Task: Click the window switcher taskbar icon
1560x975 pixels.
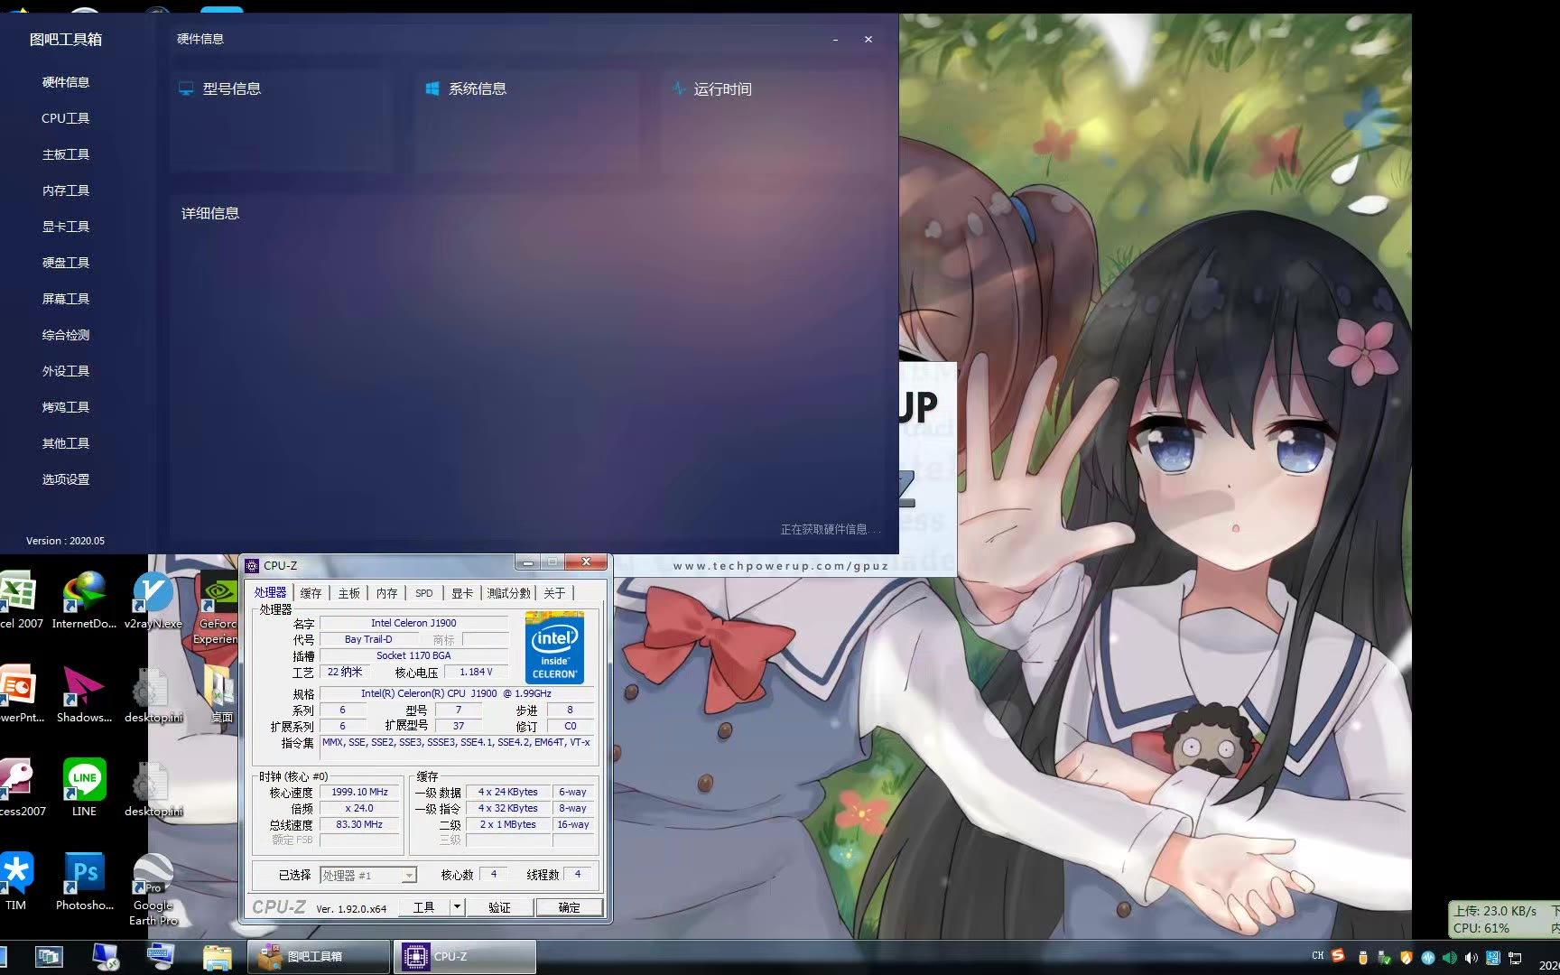Action: (49, 957)
